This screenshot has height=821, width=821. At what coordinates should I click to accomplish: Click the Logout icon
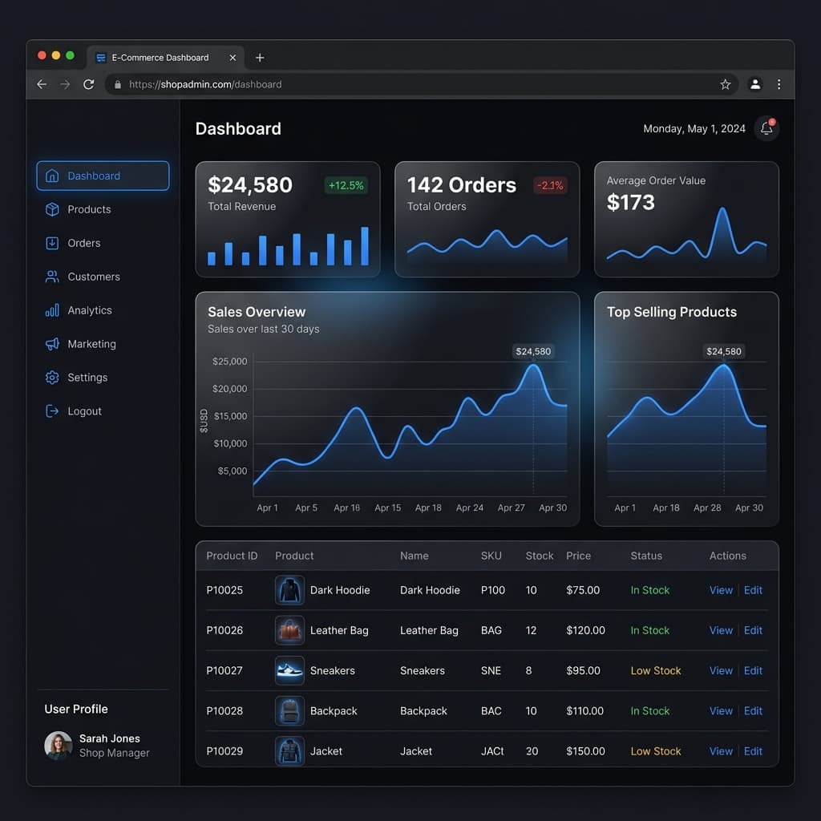coord(53,411)
